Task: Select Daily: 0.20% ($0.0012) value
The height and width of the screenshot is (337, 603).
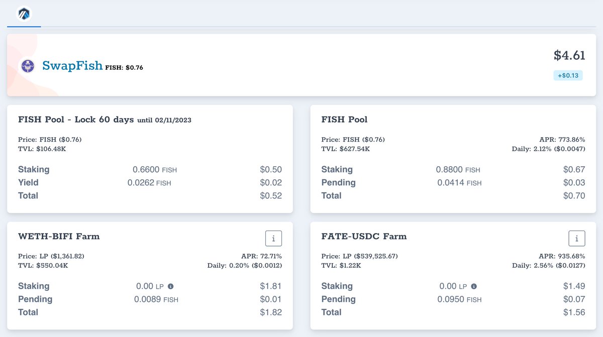Action: pos(245,265)
